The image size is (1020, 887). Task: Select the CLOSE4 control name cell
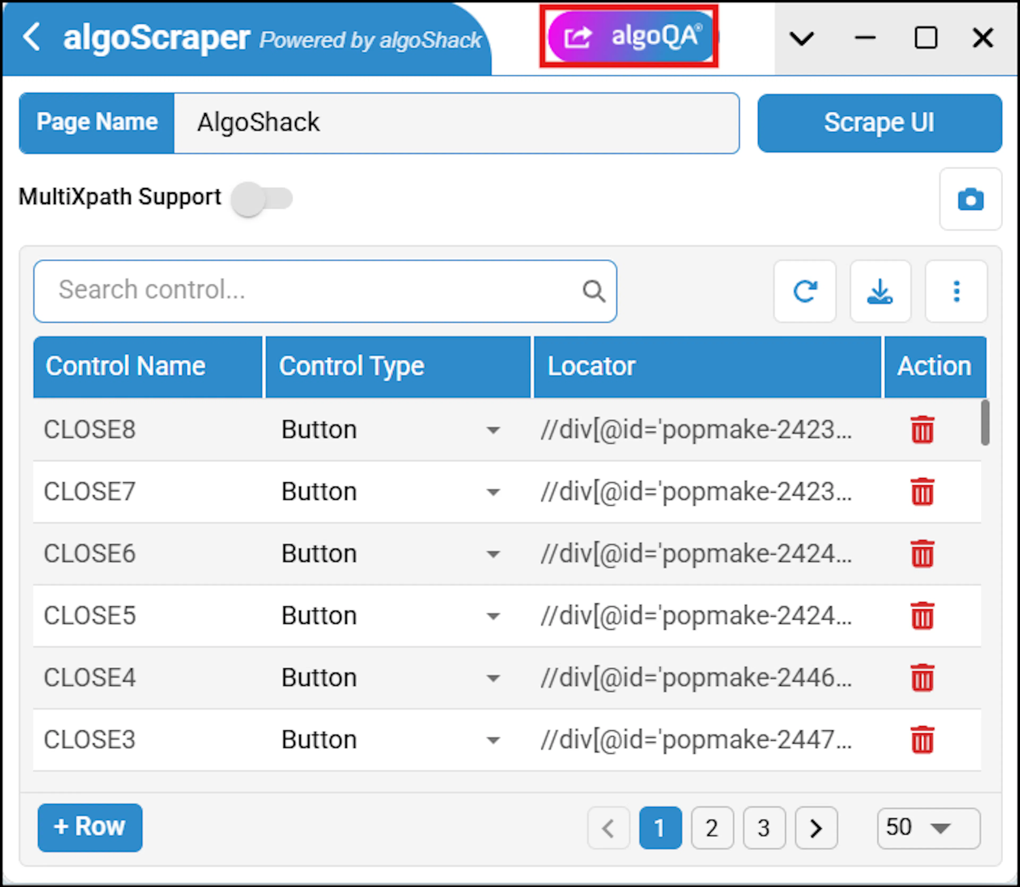[x=90, y=678]
